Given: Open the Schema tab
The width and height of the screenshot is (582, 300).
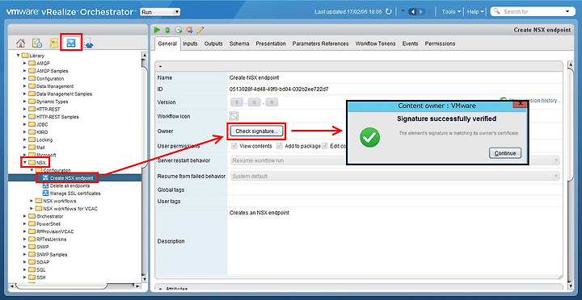Looking at the screenshot, I should [x=239, y=44].
